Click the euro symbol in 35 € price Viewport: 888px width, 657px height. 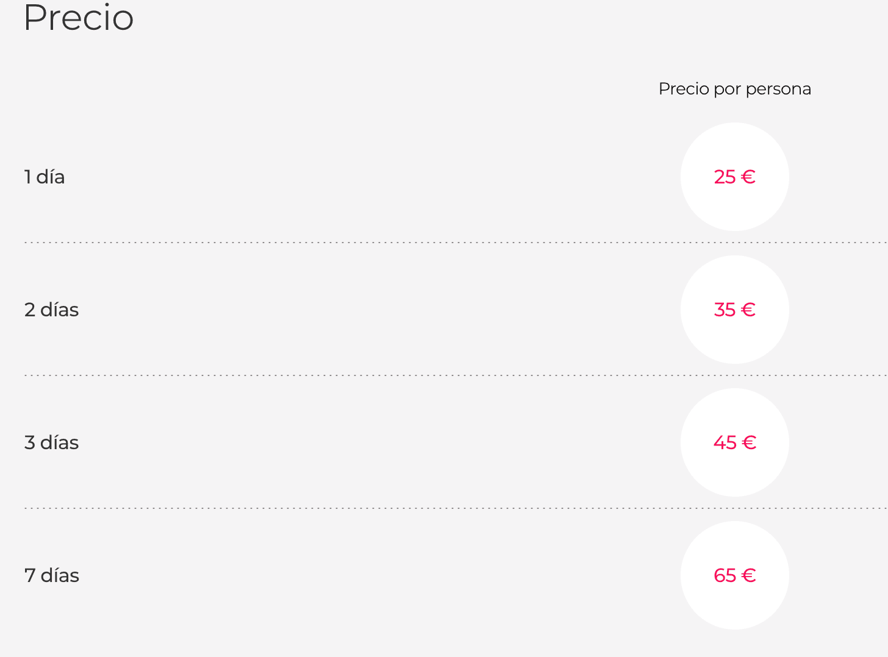748,310
